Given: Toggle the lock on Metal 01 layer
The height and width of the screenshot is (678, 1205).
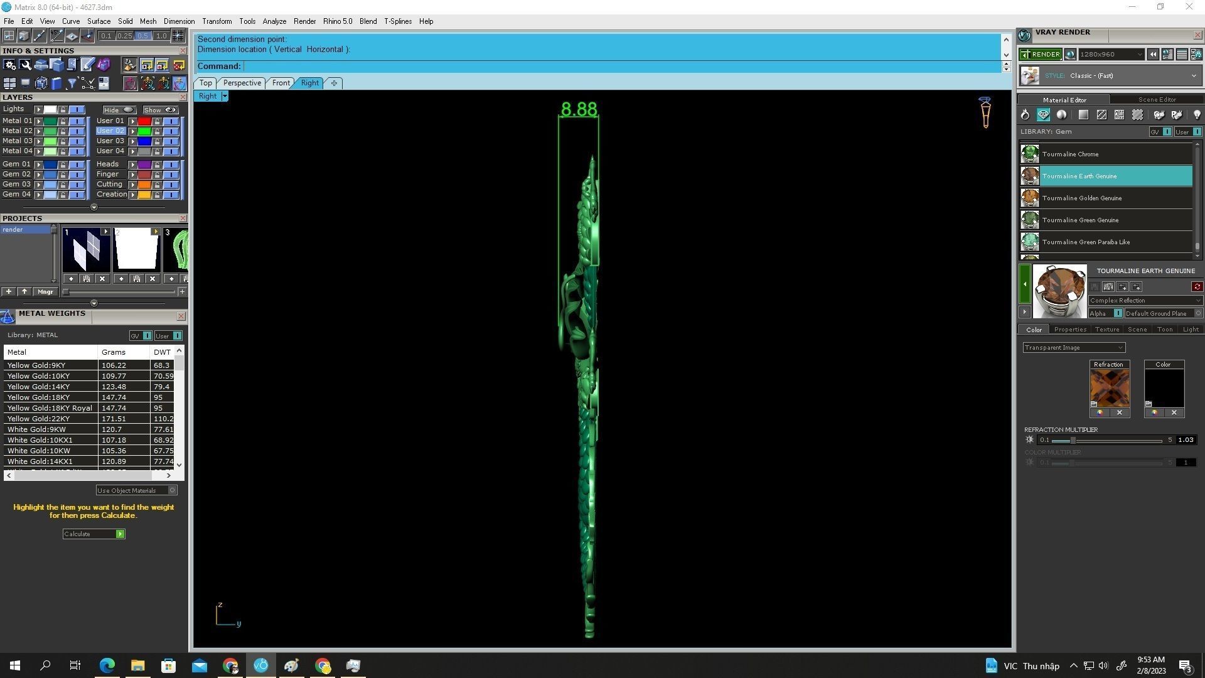Looking at the screenshot, I should (x=63, y=121).
